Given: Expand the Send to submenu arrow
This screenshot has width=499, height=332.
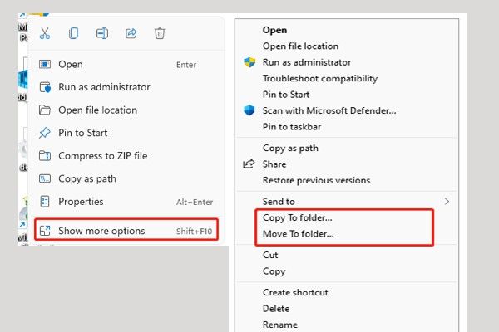Looking at the screenshot, I should click(x=447, y=201).
